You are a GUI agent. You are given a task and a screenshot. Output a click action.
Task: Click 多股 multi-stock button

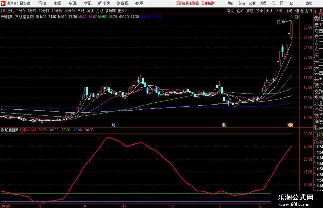pos(250,11)
